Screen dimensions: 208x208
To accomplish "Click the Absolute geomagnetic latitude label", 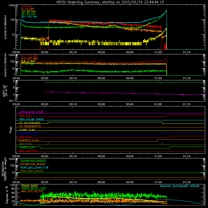I will [x=180, y=186].
